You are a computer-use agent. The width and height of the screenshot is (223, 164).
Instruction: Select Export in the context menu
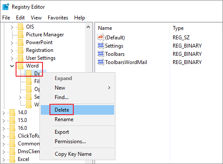point(77,132)
